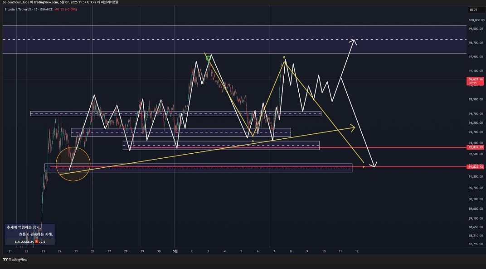Click the 98,700.00 price axis label

[x=476, y=42]
